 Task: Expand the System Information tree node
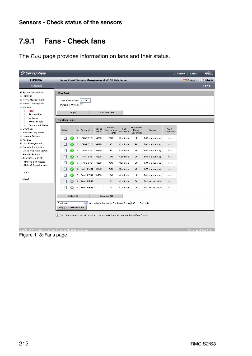tap(21, 92)
